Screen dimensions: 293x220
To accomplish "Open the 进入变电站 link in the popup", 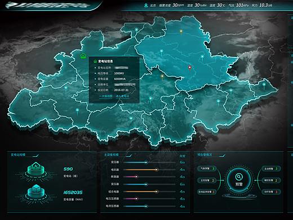I will tap(122, 96).
